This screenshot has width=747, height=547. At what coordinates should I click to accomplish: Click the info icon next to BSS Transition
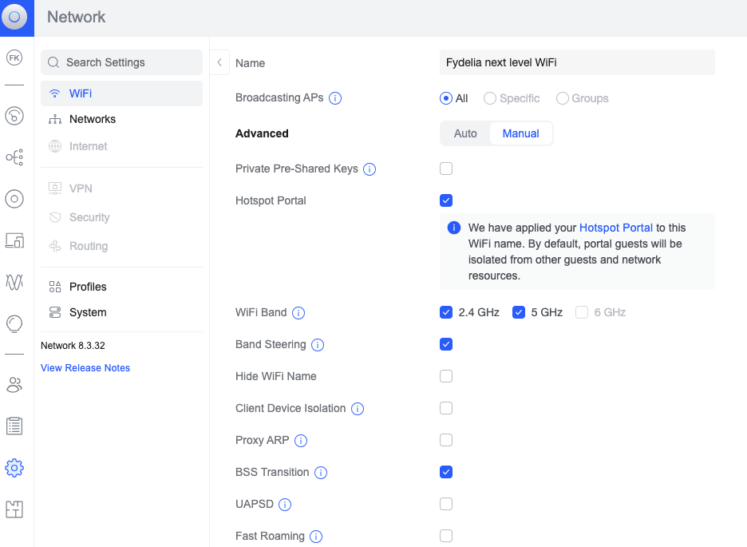coord(321,473)
